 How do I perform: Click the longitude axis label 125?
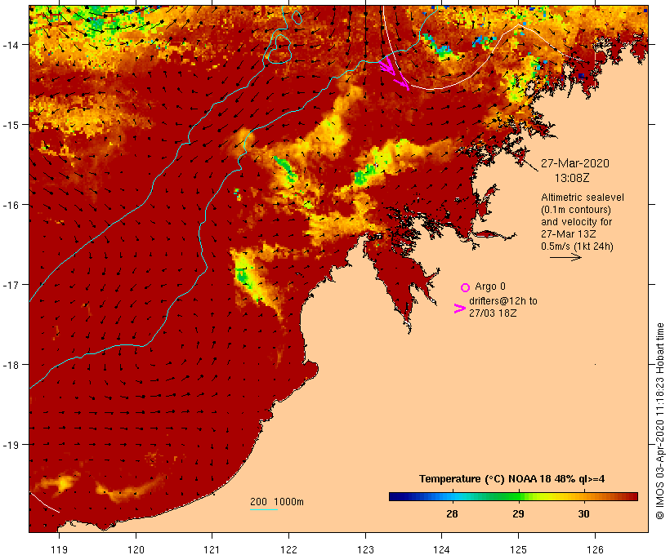[x=518, y=549]
